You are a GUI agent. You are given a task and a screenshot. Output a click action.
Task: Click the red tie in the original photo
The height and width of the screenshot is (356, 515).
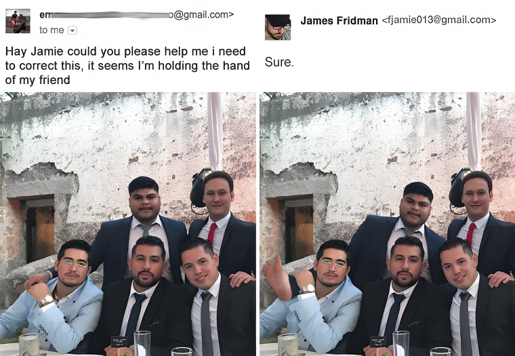coord(212,234)
